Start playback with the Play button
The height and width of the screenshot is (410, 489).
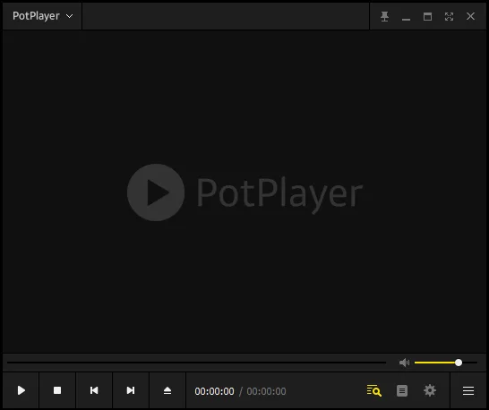click(x=21, y=390)
